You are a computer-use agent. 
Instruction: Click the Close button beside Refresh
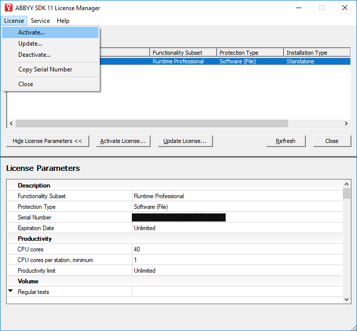332,141
